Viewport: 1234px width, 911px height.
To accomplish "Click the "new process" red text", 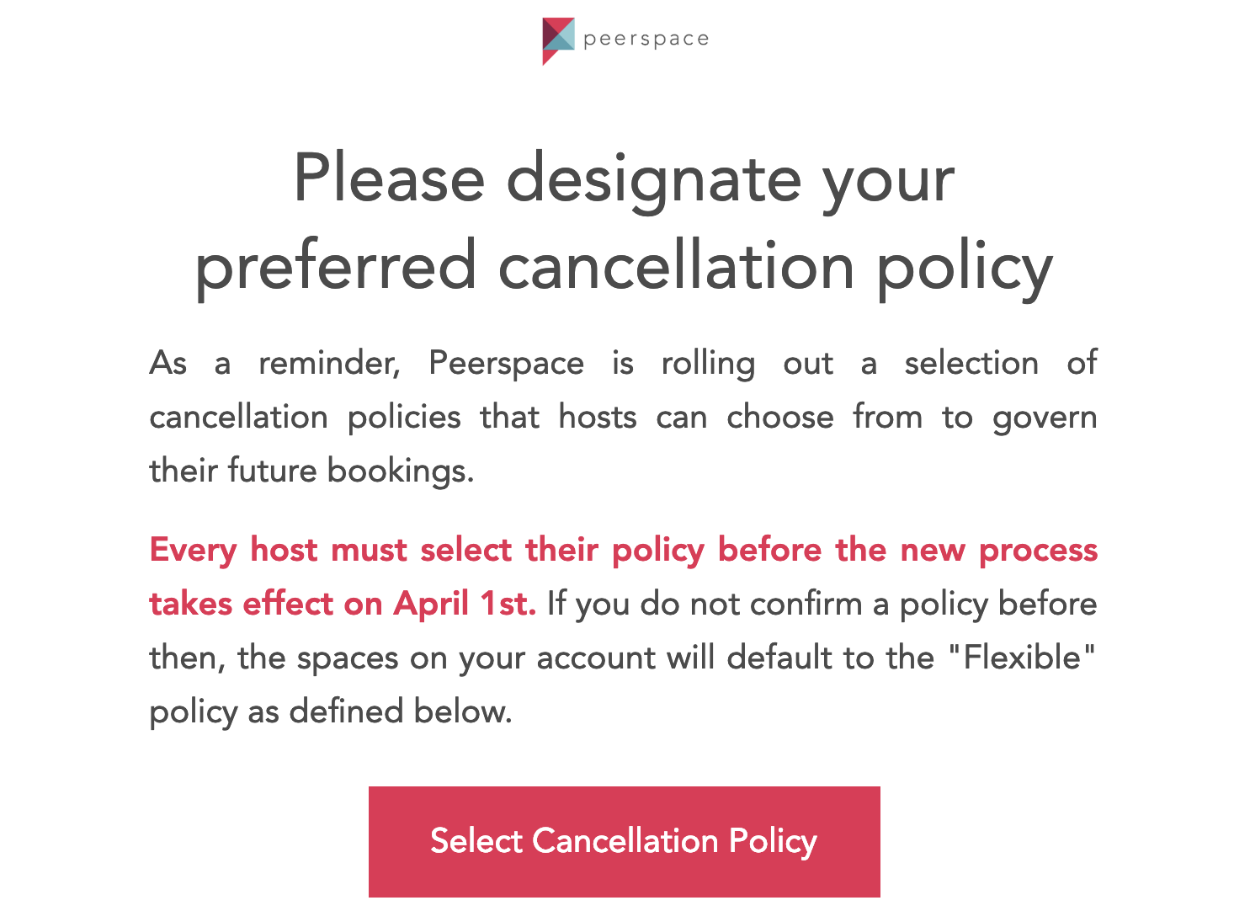I will (x=998, y=550).
